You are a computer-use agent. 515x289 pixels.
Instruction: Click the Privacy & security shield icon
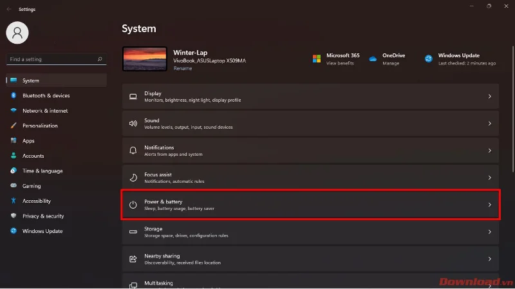tap(14, 216)
